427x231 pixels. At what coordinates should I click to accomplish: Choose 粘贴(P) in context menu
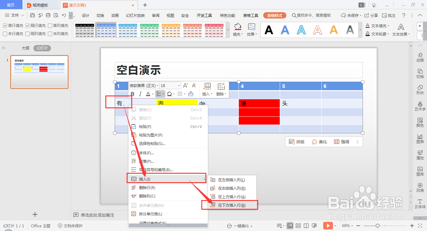coord(168,127)
